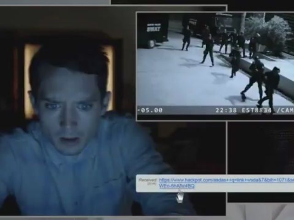Click the -05.00 counter on surveillance overlay
The height and width of the screenshot is (220, 294).
click(x=150, y=110)
